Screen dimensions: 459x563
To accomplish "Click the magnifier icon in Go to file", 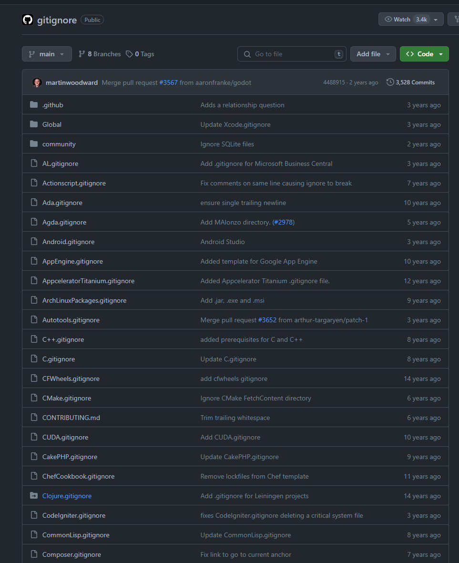I will [247, 54].
